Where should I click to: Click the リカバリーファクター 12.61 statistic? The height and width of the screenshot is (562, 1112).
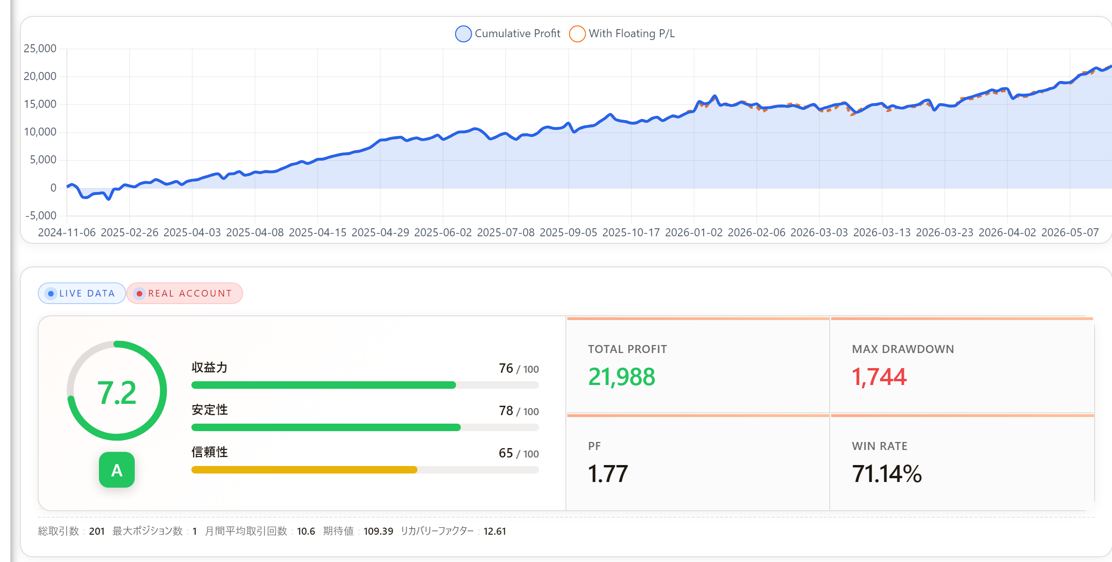453,531
